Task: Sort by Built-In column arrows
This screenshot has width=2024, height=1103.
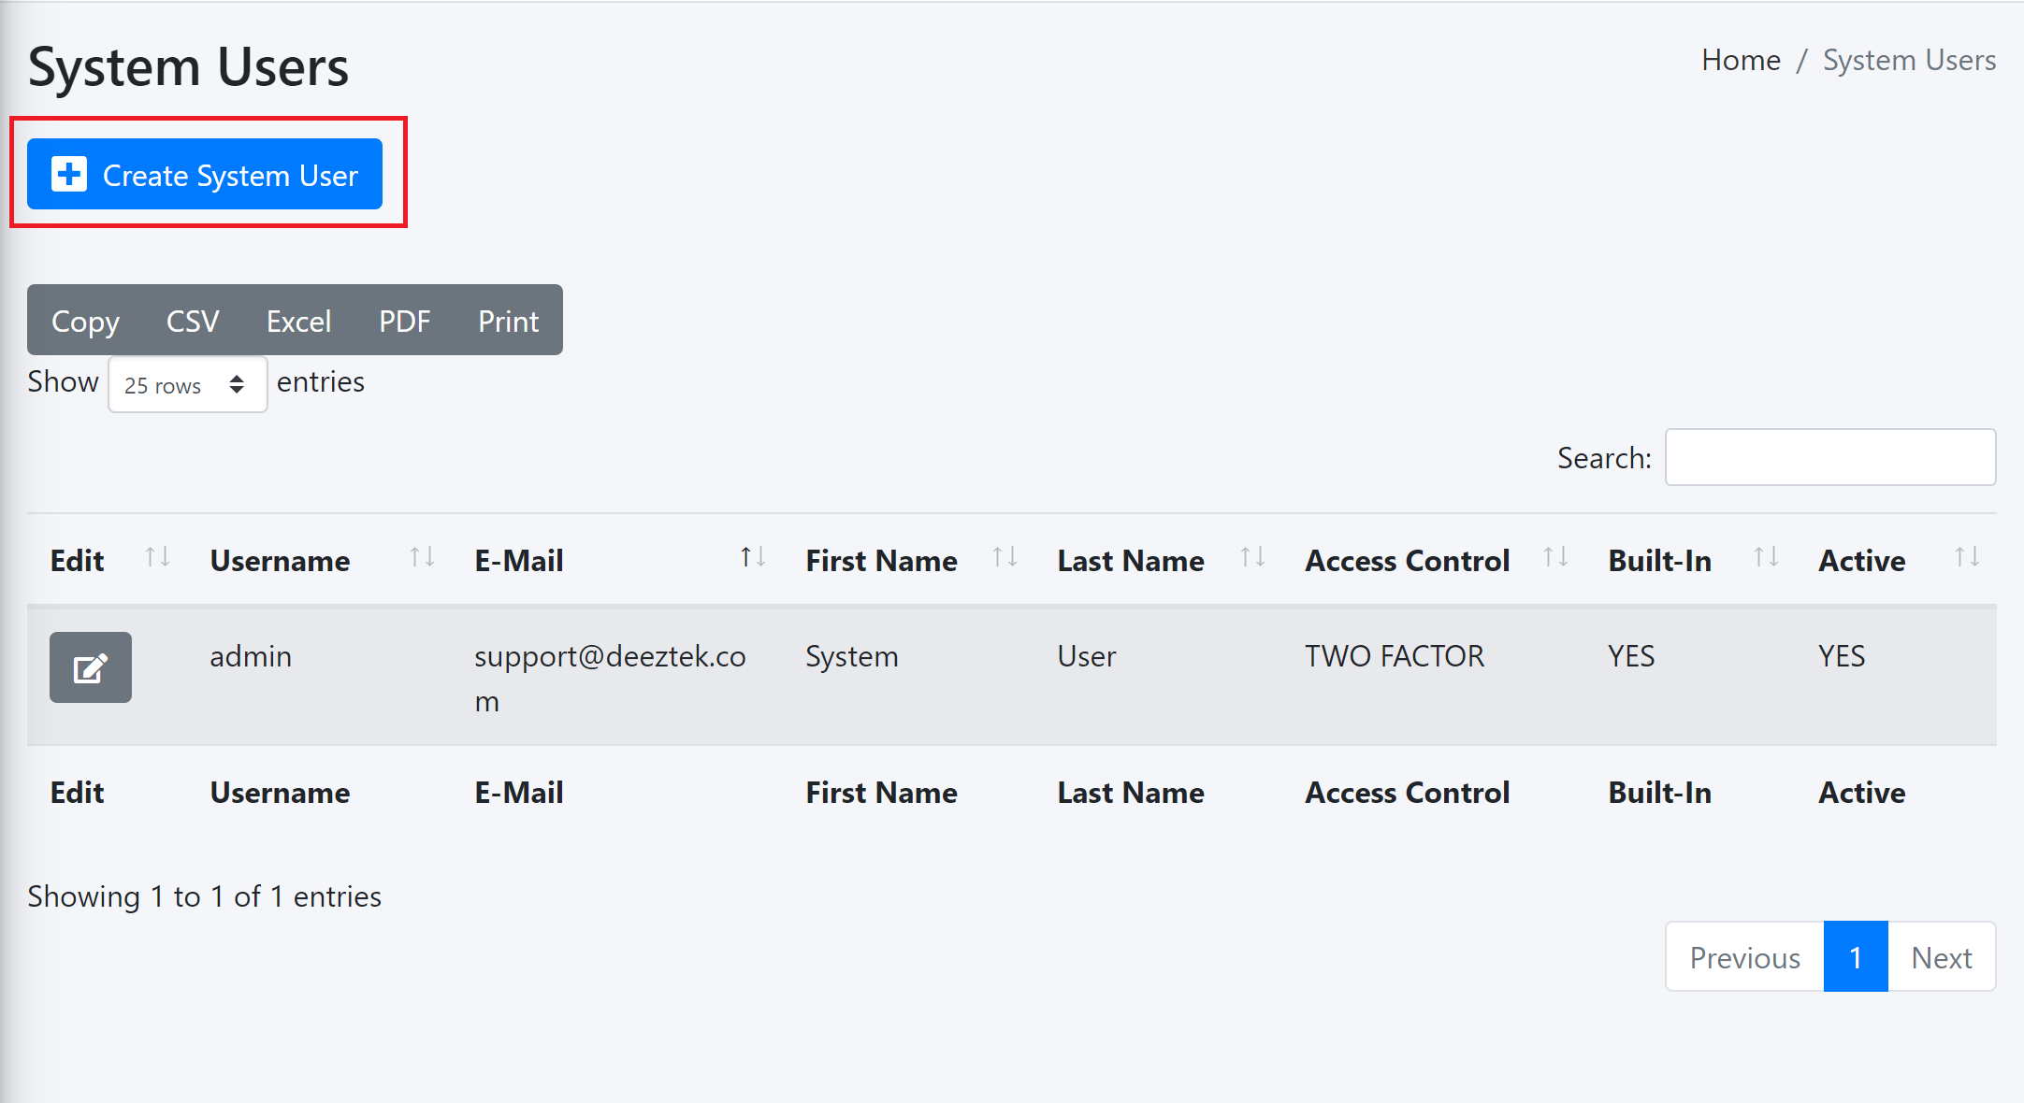Action: [1766, 558]
